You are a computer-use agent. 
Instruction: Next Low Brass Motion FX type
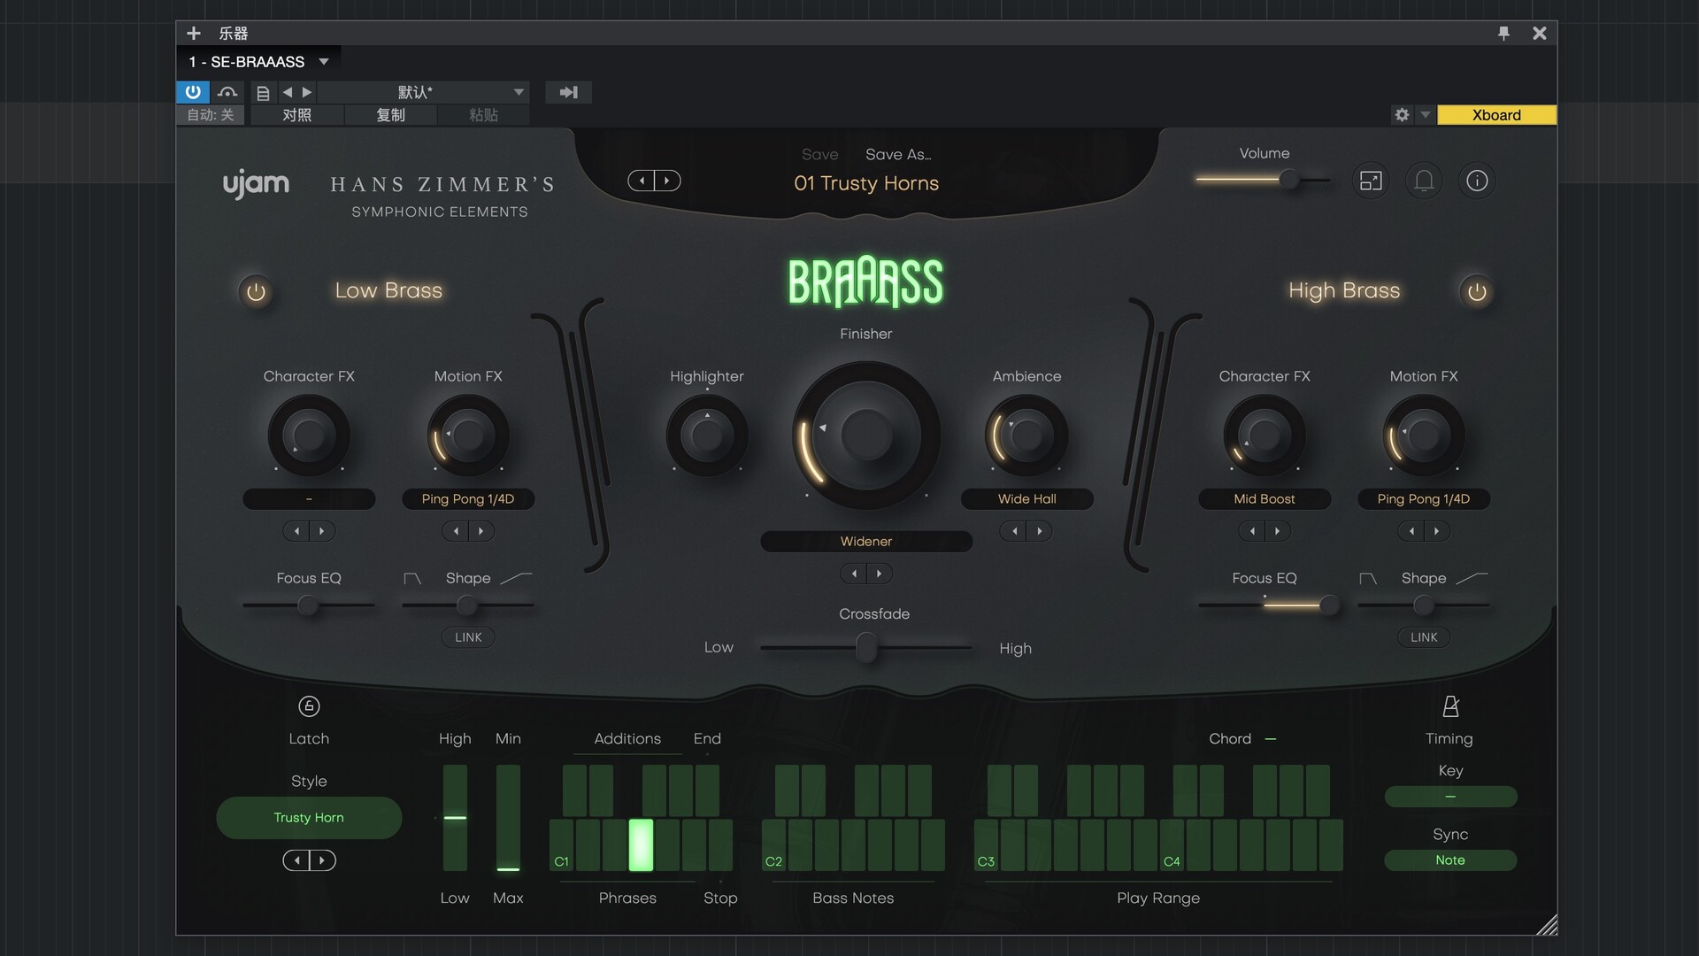point(481,531)
